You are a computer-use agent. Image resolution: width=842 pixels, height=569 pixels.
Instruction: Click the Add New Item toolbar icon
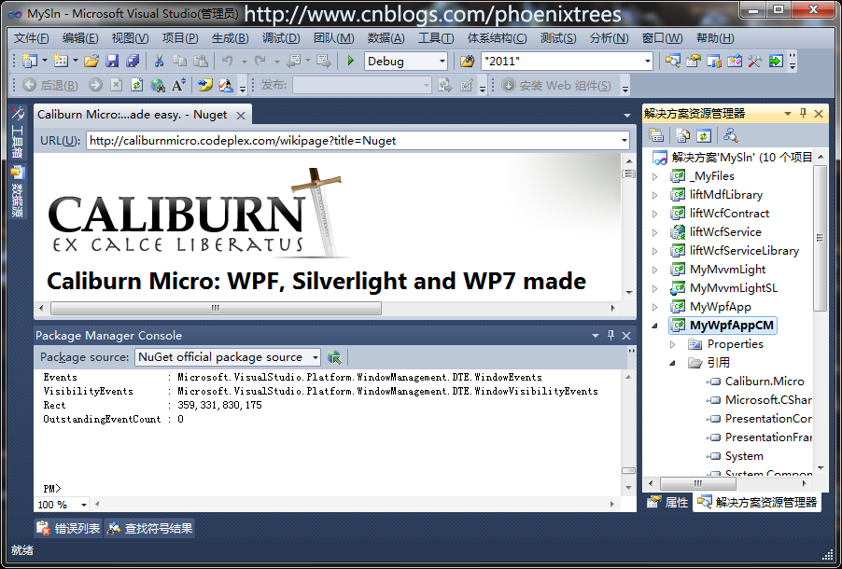point(61,62)
